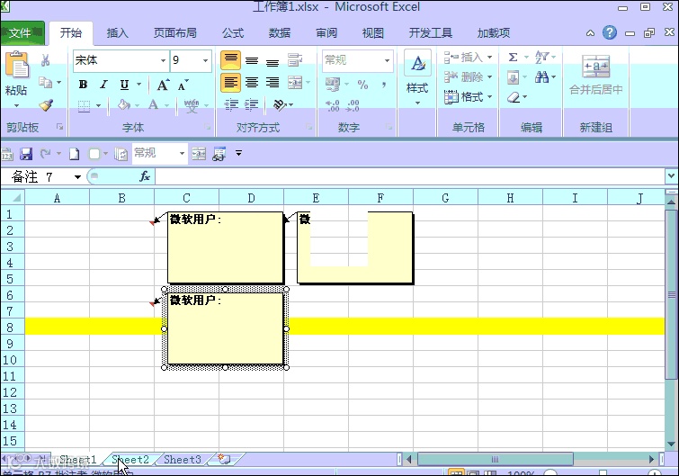Open the quick access 常规 format dropdown
This screenshot has width=679, height=476.
point(182,153)
